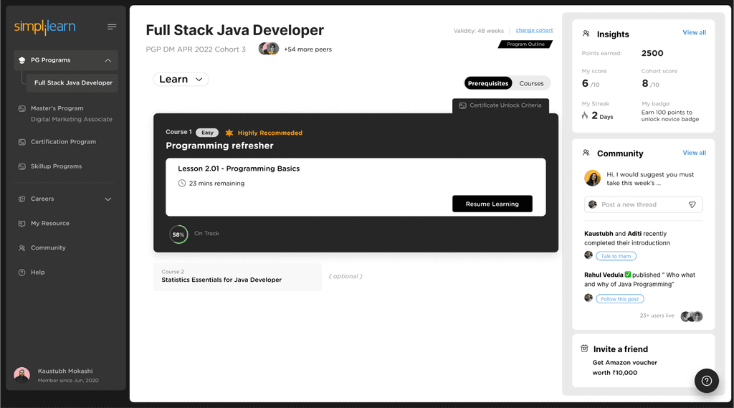Image resolution: width=734 pixels, height=408 pixels.
Task: Open Statistics Essentials for Java Developer course
Action: 237,276
